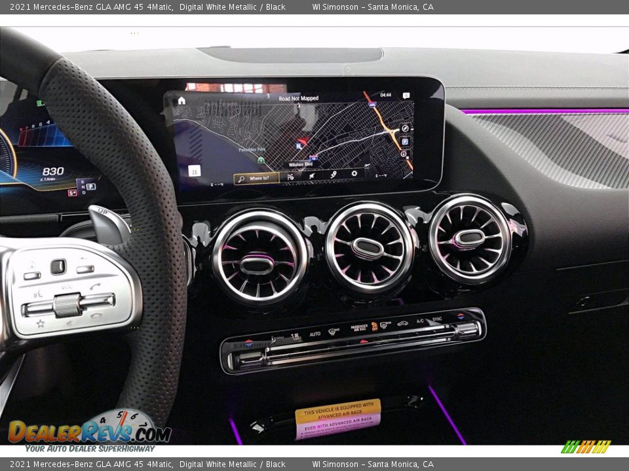Tap the 'Wilshire Blvd' street label
Image resolution: width=629 pixels, height=471 pixels.
301,164
